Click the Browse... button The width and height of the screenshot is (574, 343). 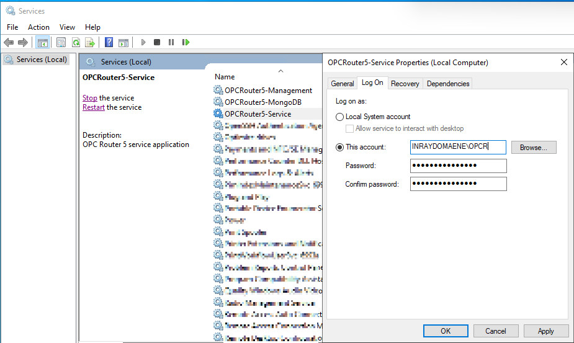(x=534, y=148)
